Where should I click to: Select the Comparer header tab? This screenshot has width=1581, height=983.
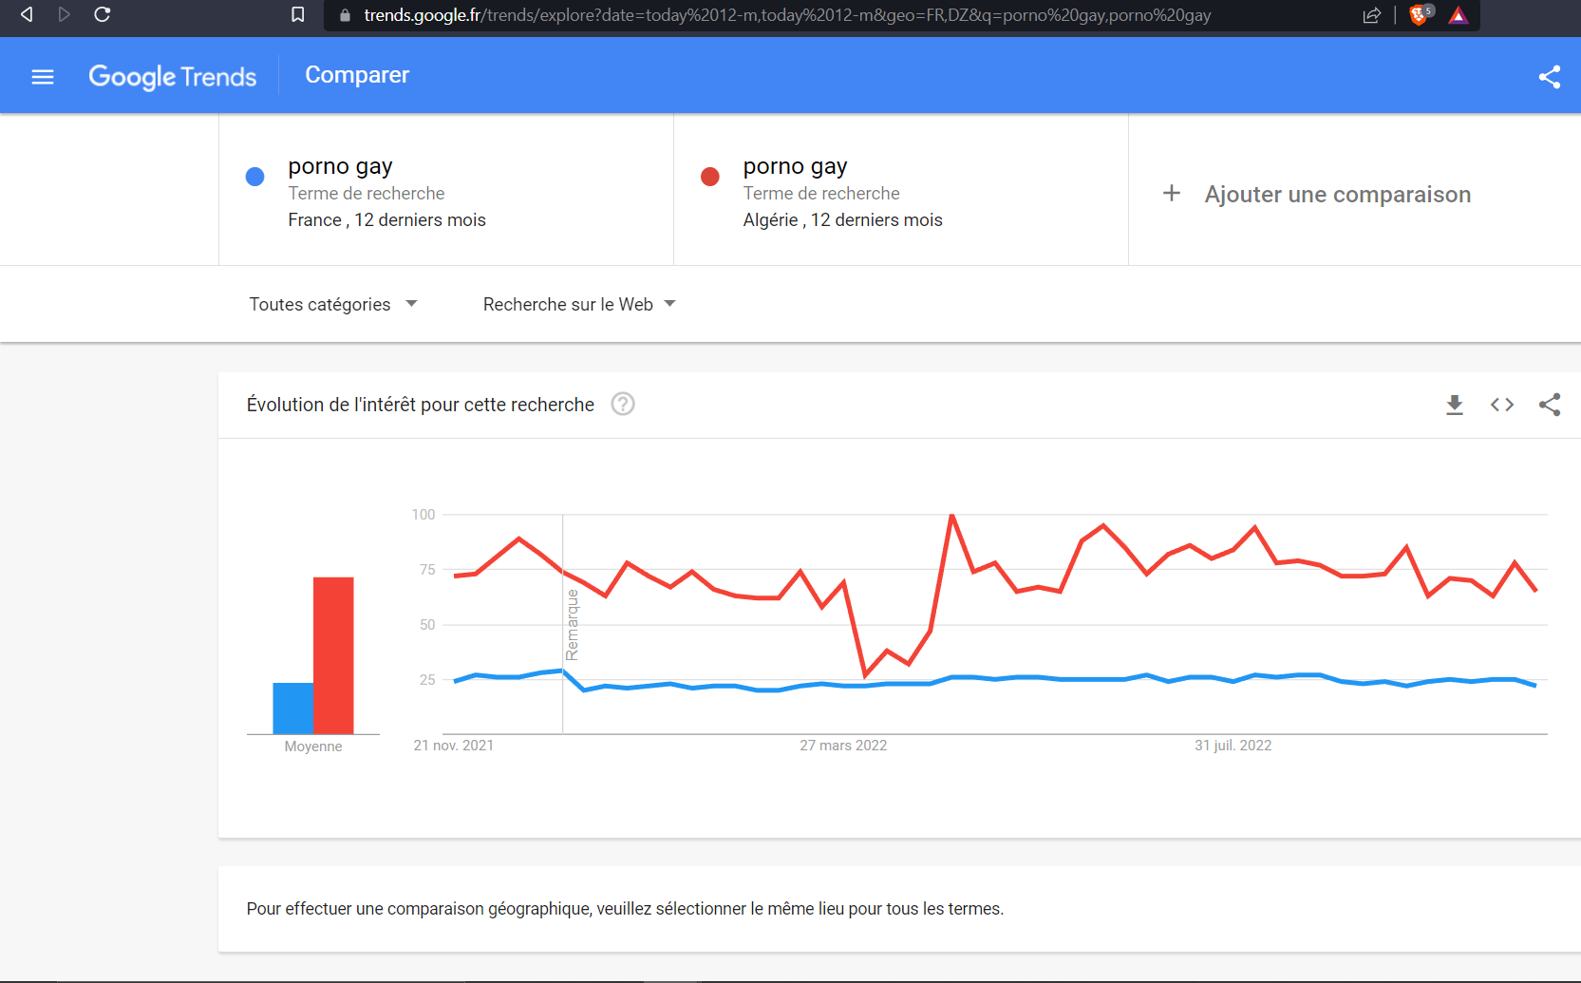[x=357, y=75]
